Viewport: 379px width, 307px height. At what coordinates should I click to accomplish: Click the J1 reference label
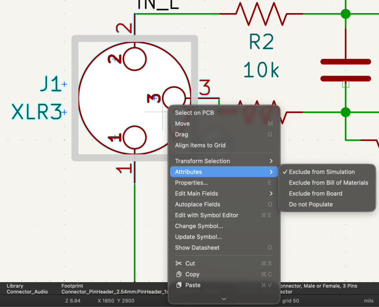coord(51,84)
